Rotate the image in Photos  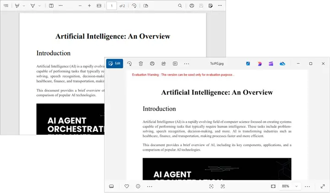129,64
